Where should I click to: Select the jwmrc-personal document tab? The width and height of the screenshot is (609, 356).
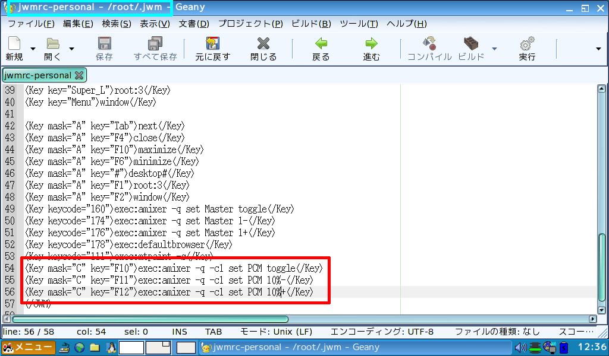[36, 75]
